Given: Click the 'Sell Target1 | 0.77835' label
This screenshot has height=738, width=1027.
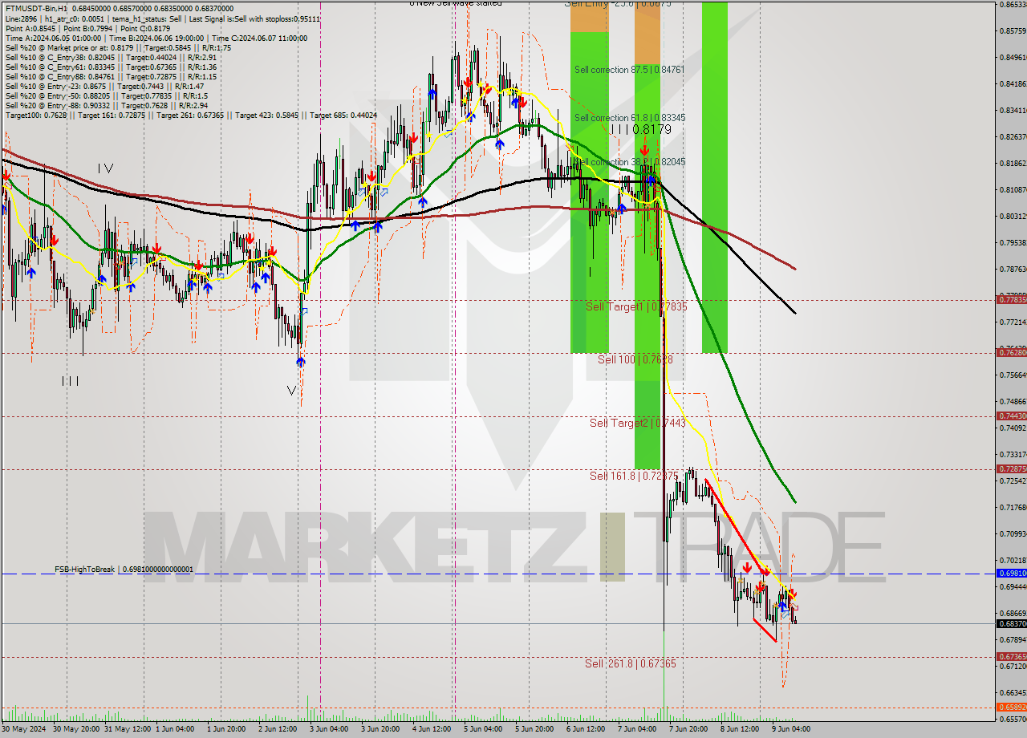Looking at the screenshot, I should [636, 307].
